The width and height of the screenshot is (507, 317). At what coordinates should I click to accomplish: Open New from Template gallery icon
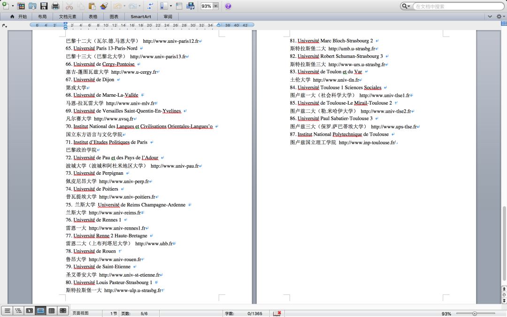[x=21, y=6]
